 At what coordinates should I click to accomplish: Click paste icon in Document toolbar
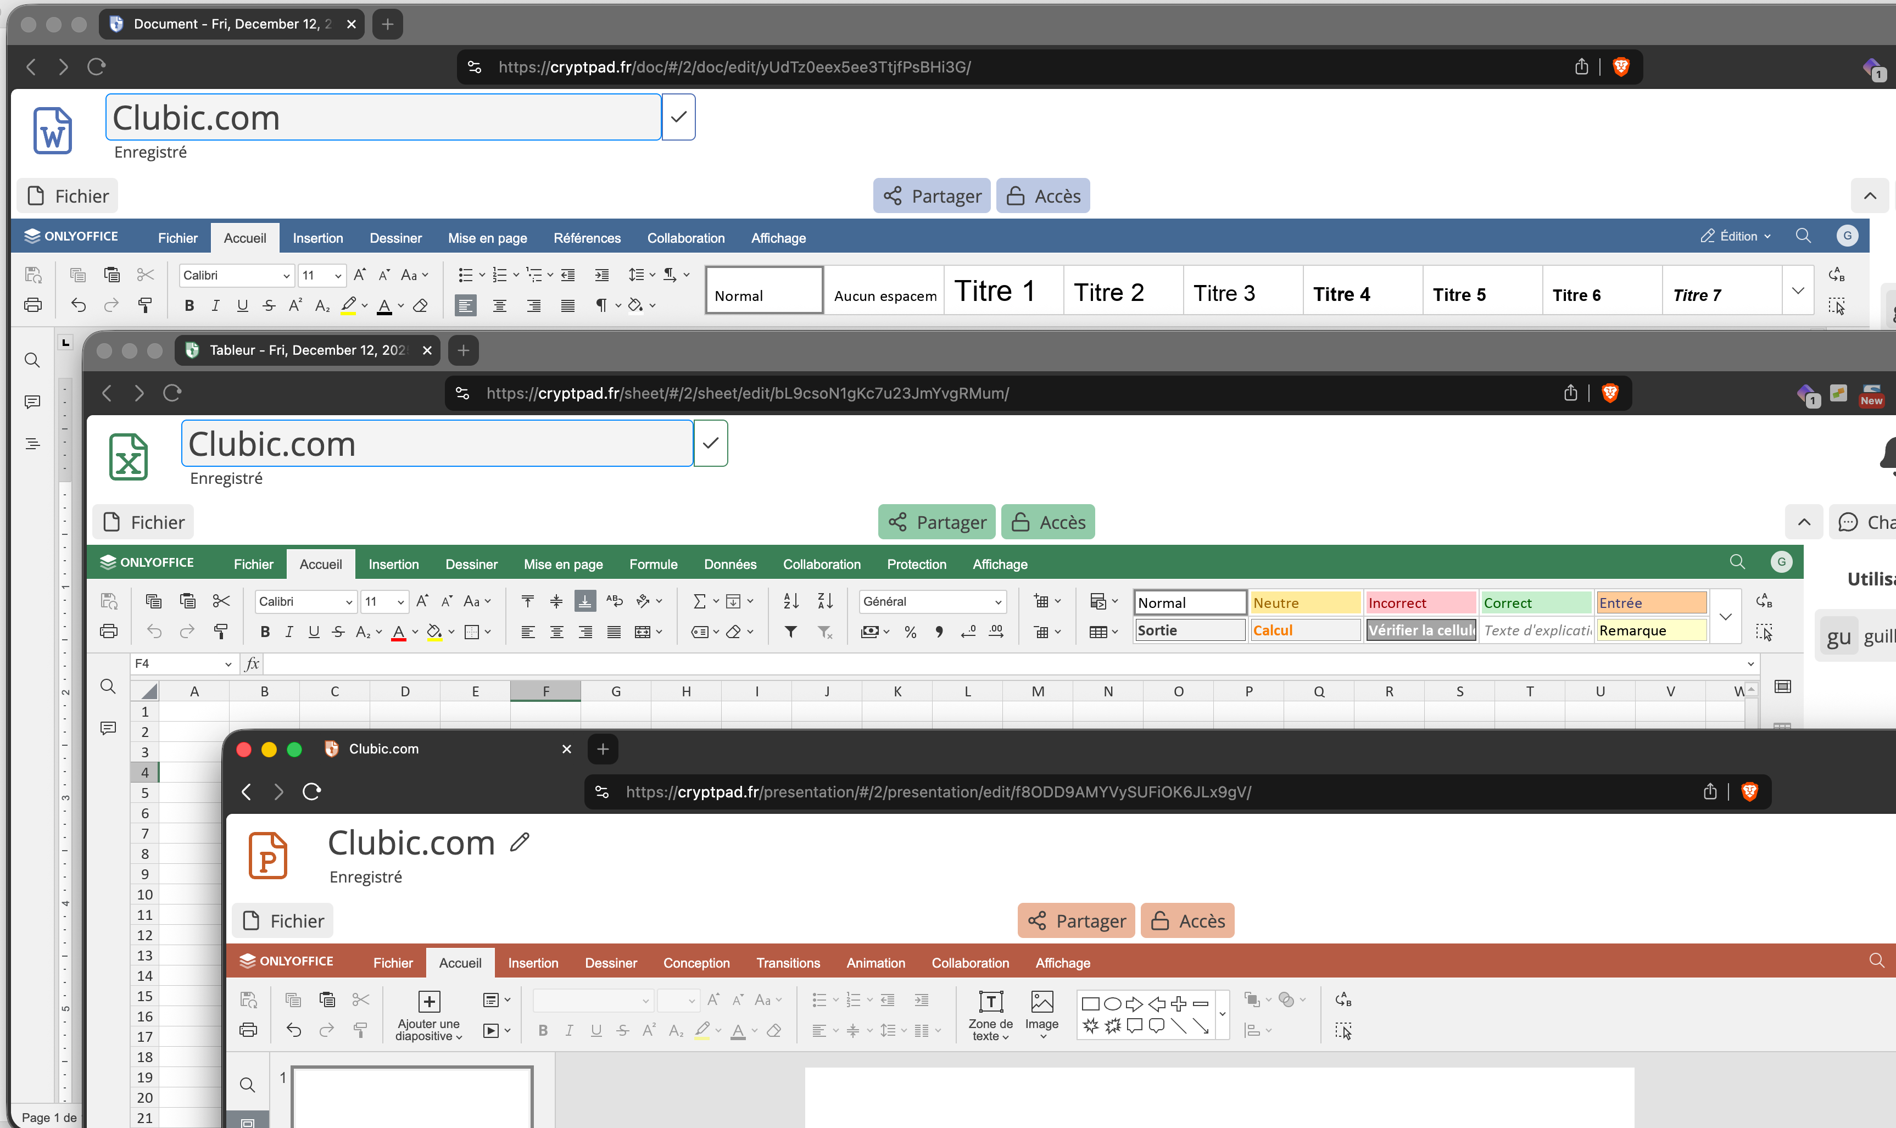click(111, 275)
